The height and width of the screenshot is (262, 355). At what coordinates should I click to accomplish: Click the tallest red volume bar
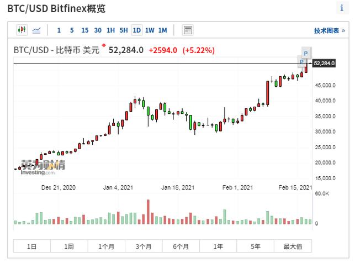148,212
